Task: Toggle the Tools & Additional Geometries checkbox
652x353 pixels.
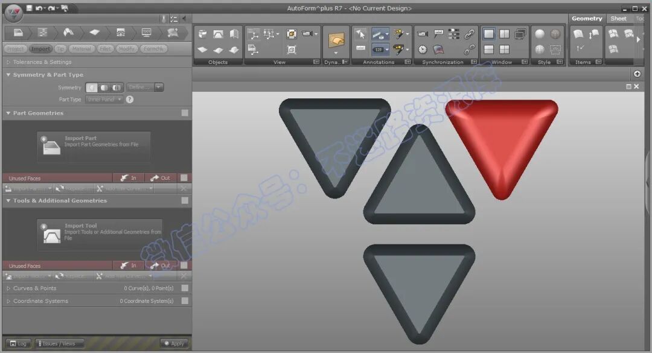Action: pyautogui.click(x=185, y=200)
